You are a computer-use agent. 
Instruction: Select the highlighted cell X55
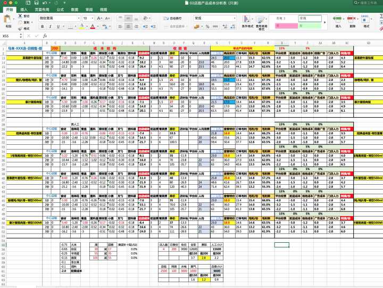(281, 245)
